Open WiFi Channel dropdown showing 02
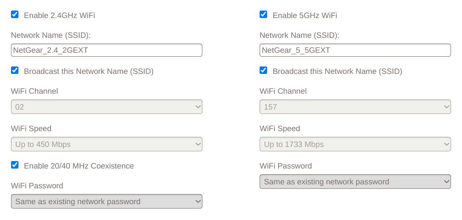The height and width of the screenshot is (220, 462). 106,106
